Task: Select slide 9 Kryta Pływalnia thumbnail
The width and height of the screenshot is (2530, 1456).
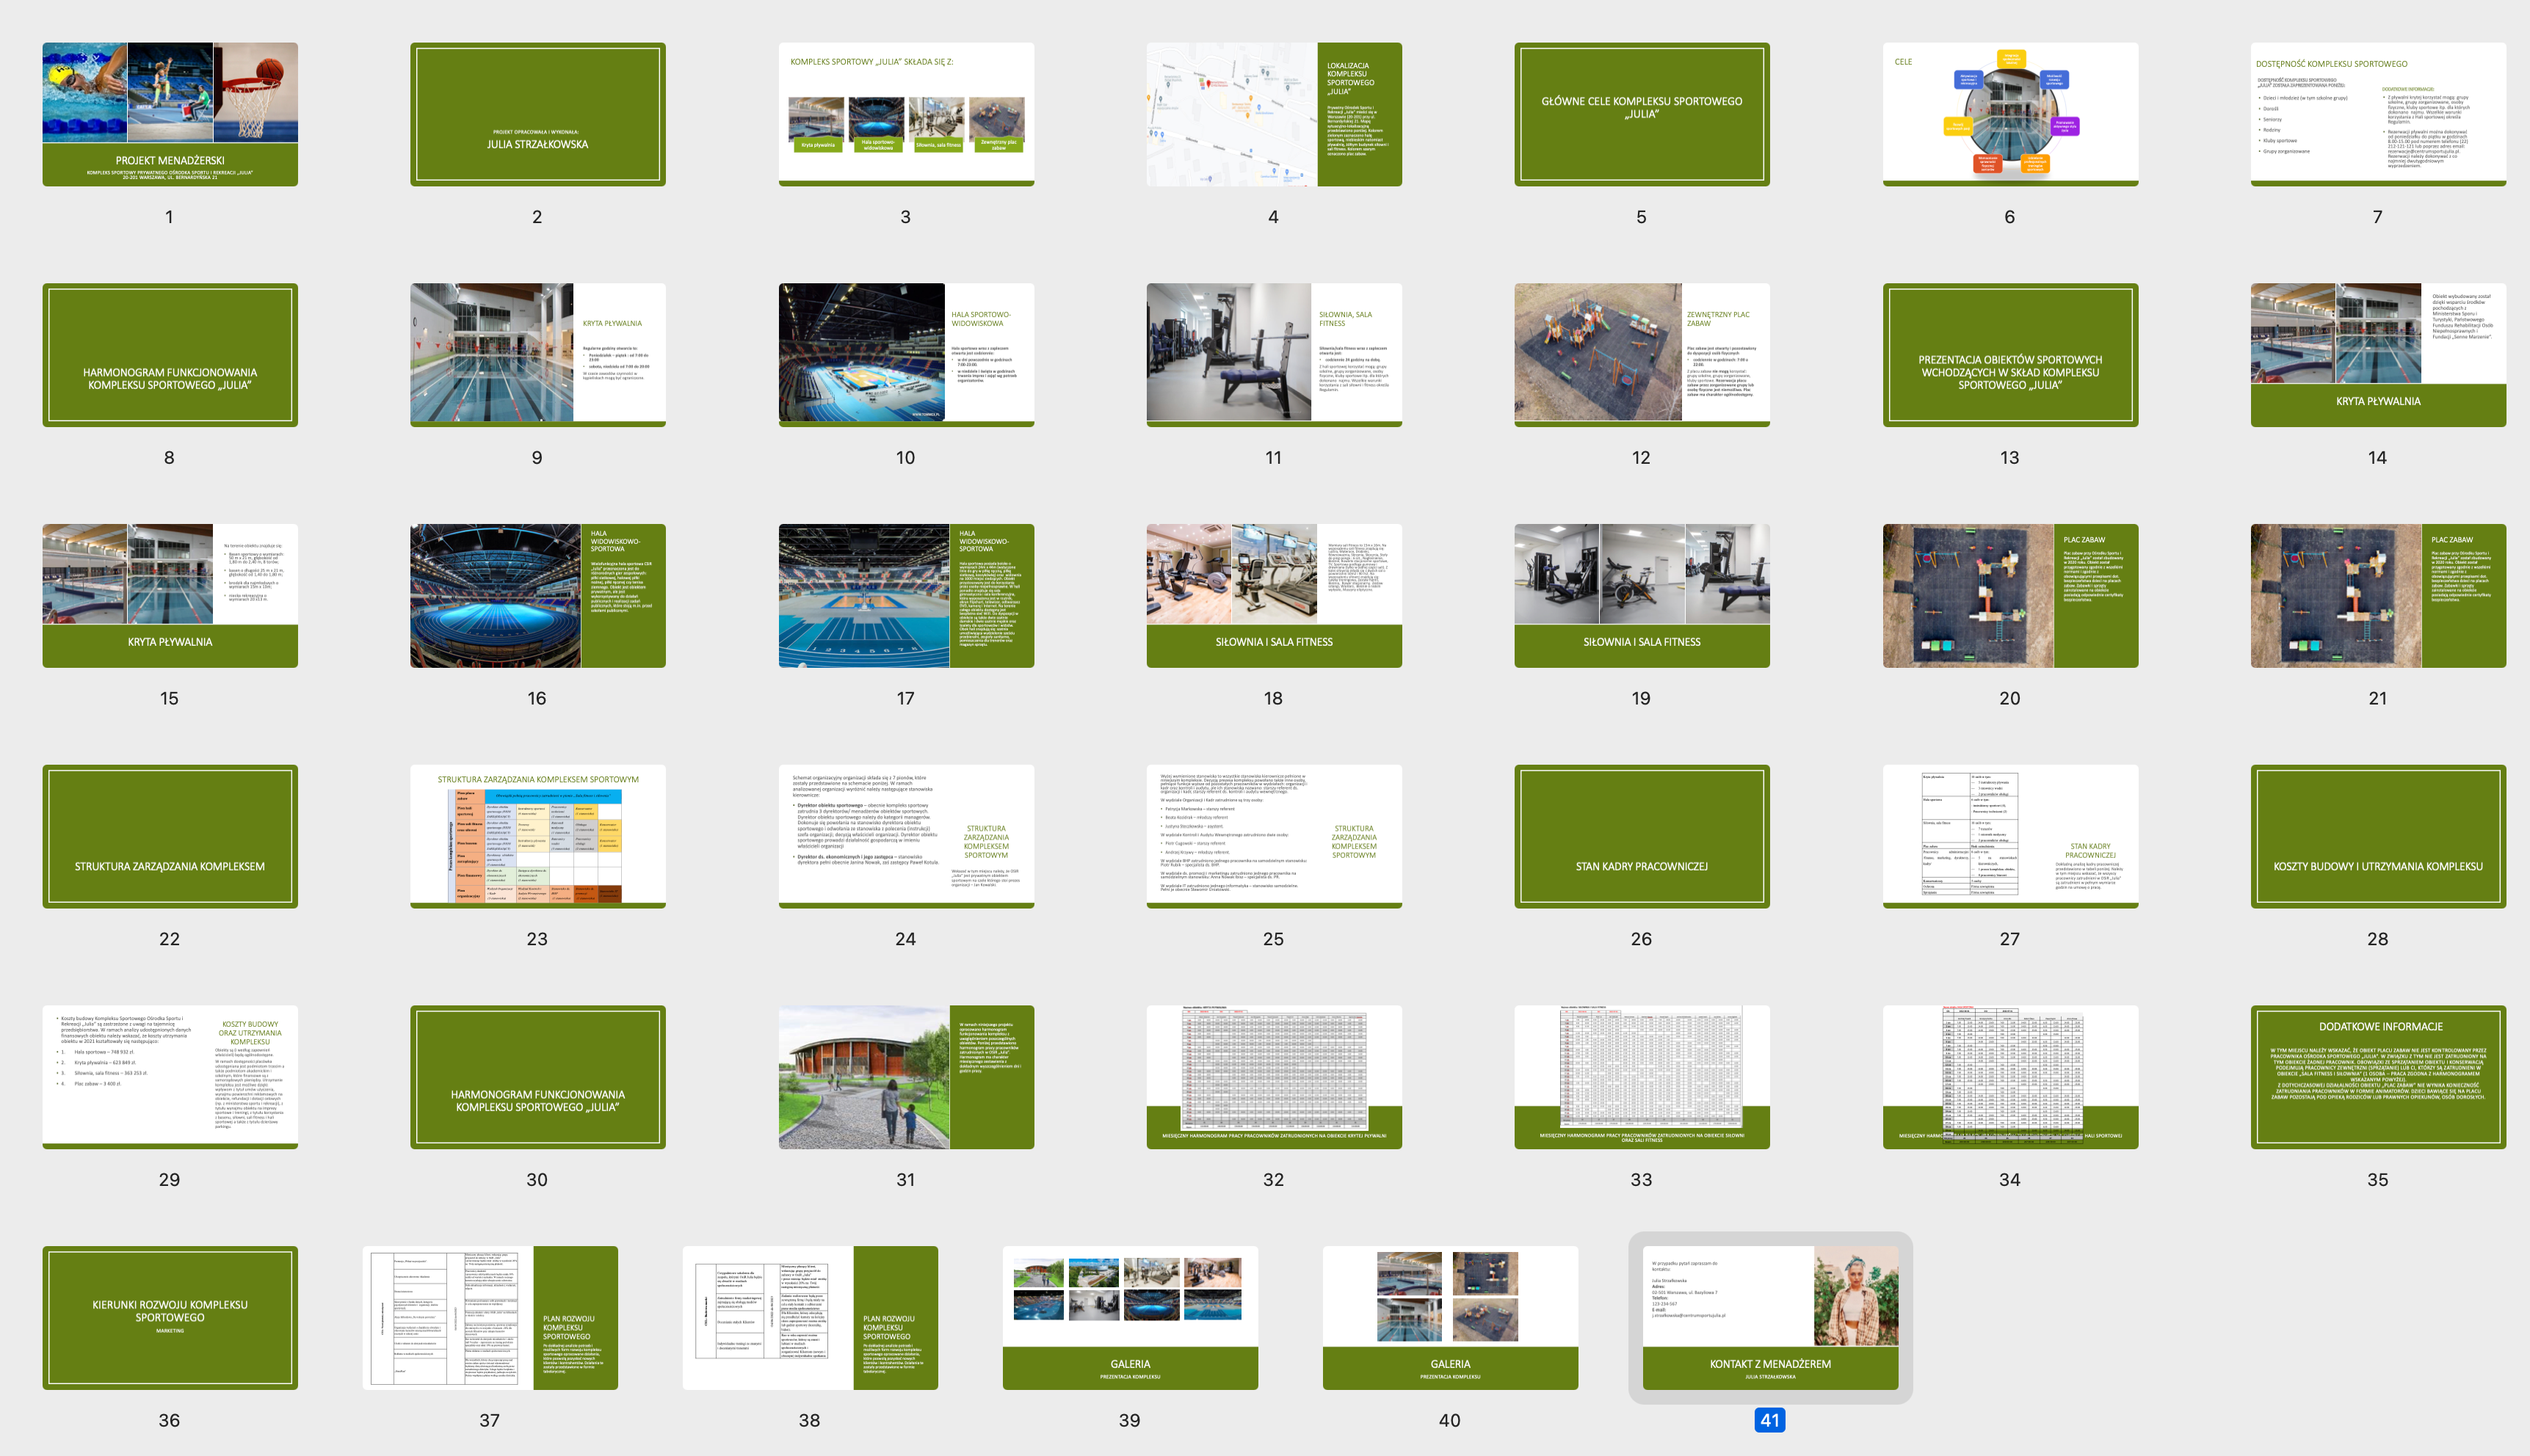Action: 537,355
